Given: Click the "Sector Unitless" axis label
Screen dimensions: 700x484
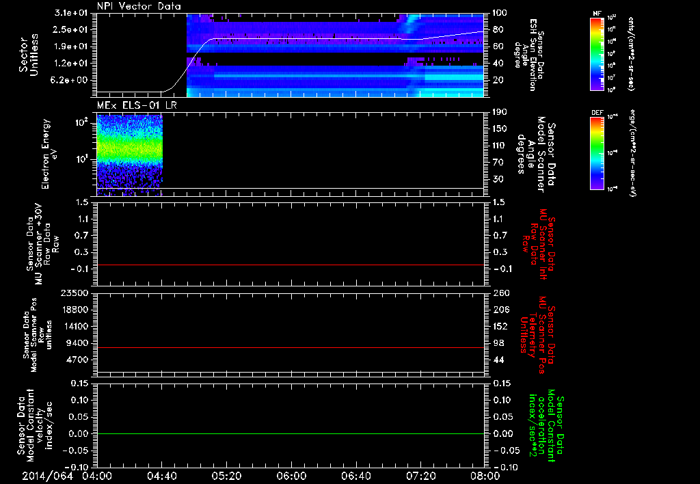Looking at the screenshot, I should 29,55.
